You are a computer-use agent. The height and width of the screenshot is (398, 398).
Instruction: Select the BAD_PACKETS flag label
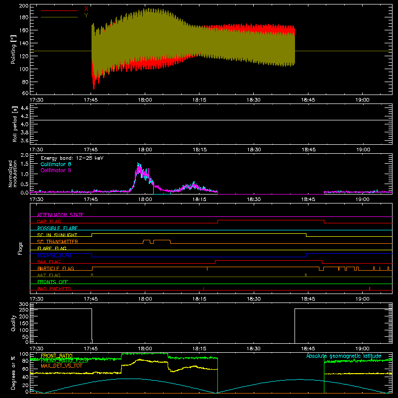tap(54, 289)
